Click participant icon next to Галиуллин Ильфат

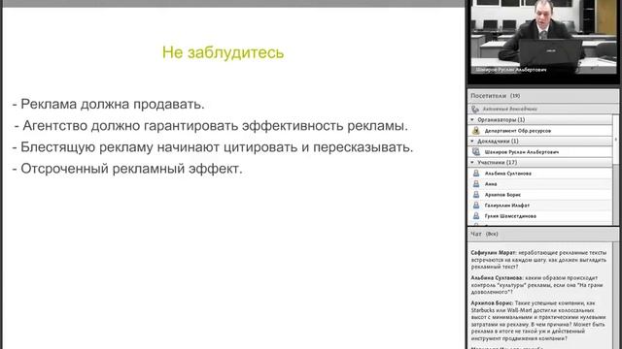(476, 206)
